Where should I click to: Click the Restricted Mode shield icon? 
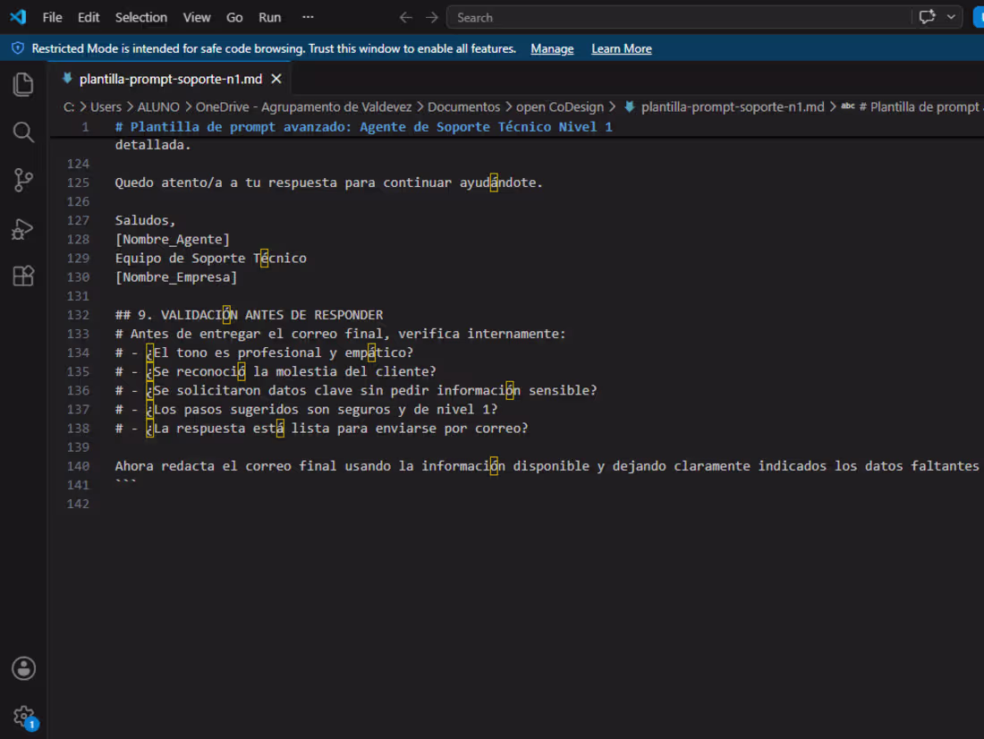[x=18, y=48]
